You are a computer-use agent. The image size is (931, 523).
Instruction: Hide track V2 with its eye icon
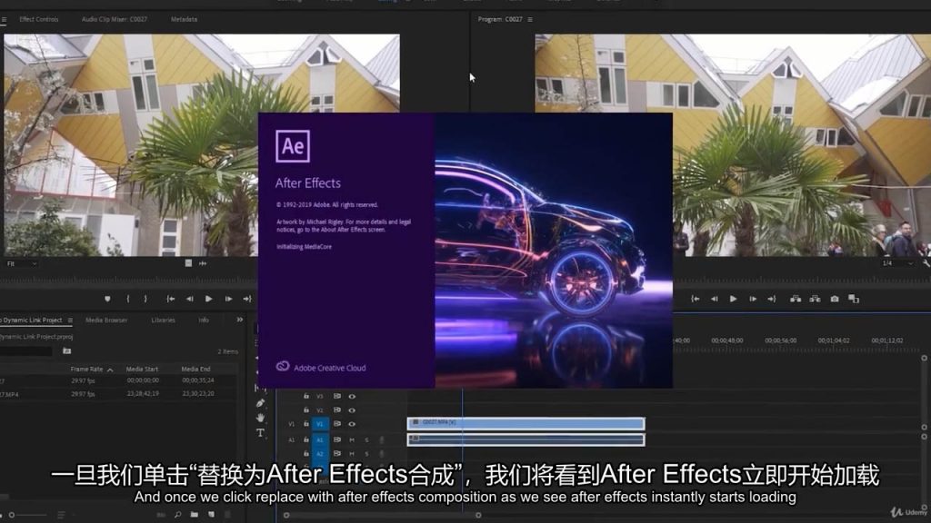(352, 410)
